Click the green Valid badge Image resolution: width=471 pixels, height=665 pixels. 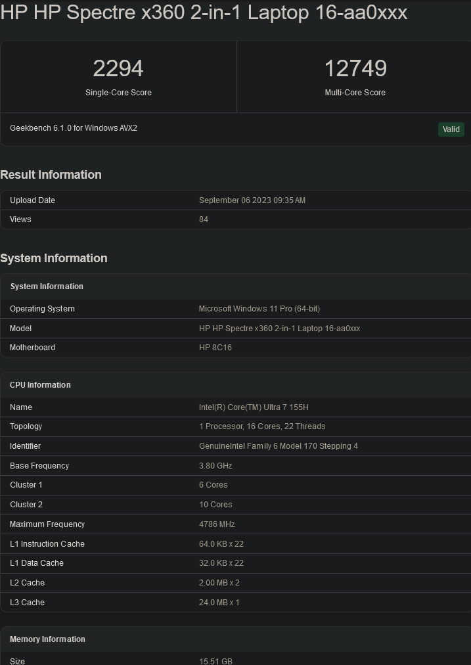click(451, 129)
